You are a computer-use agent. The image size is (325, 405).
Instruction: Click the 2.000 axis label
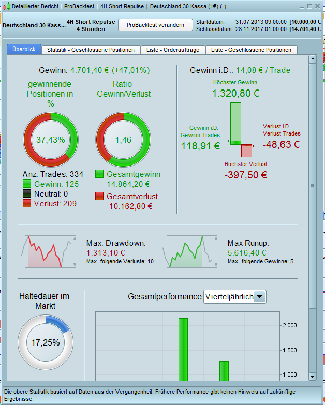290,325
